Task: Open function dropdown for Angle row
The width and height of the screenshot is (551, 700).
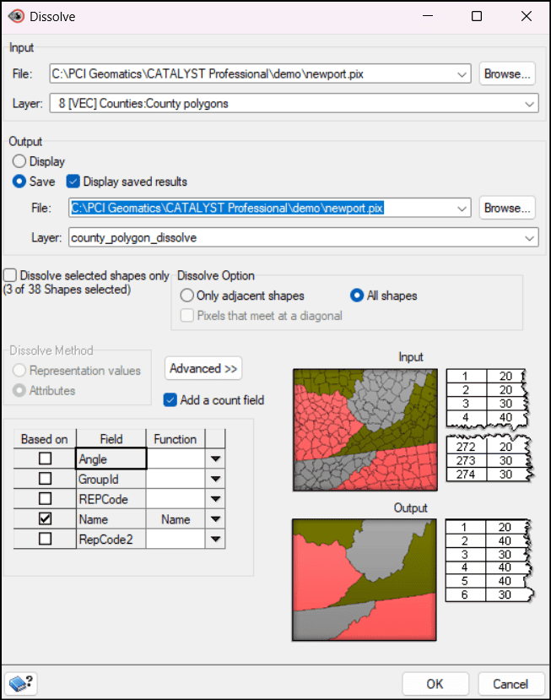Action: point(215,459)
